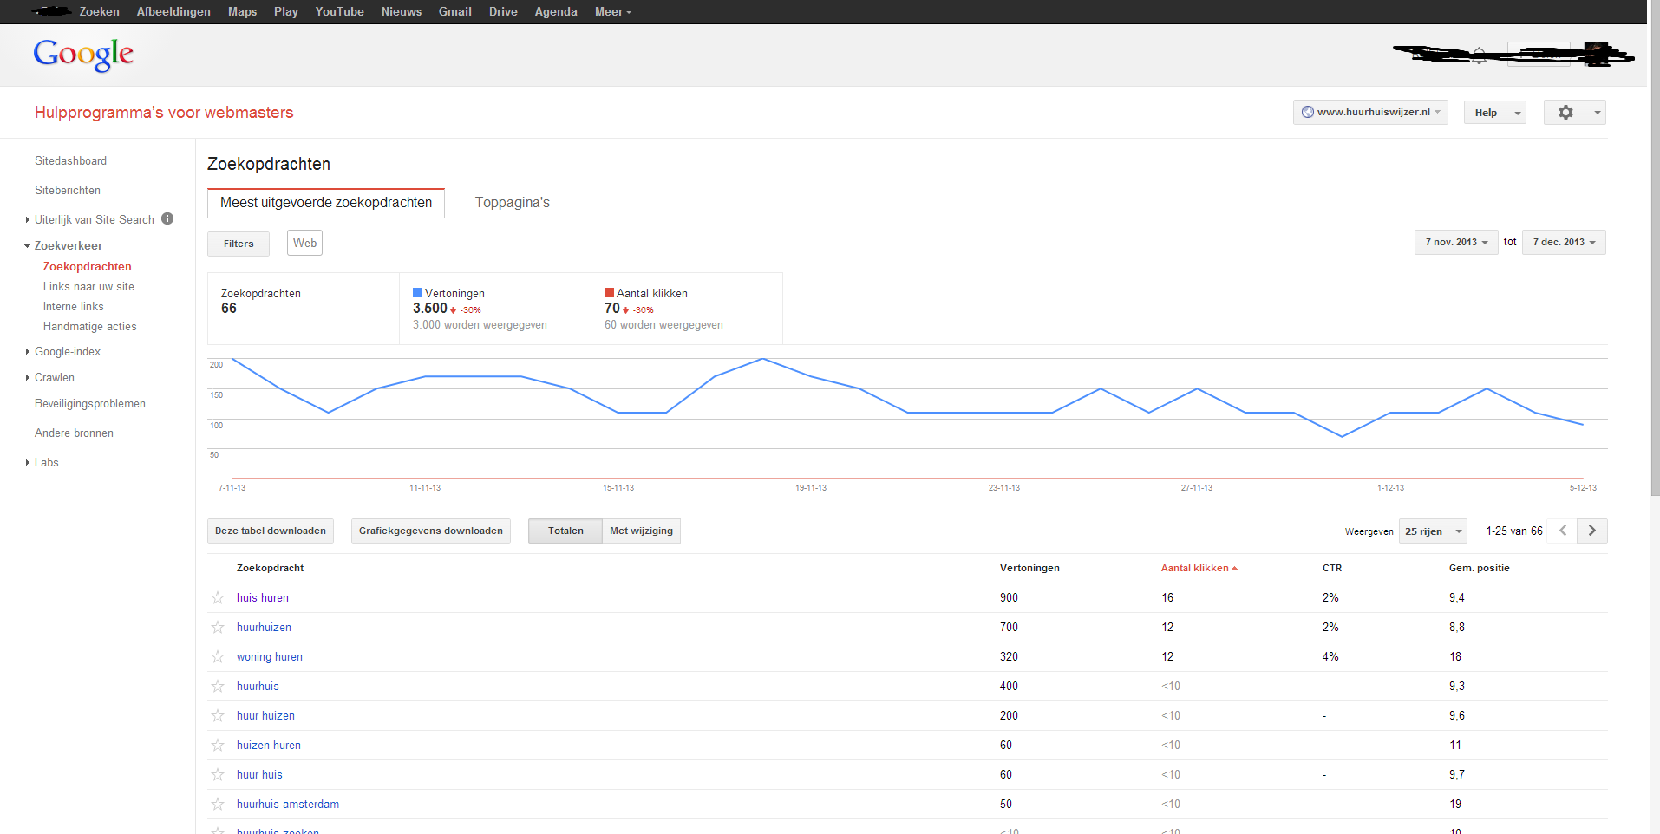Open YouTube in top bar

click(339, 11)
